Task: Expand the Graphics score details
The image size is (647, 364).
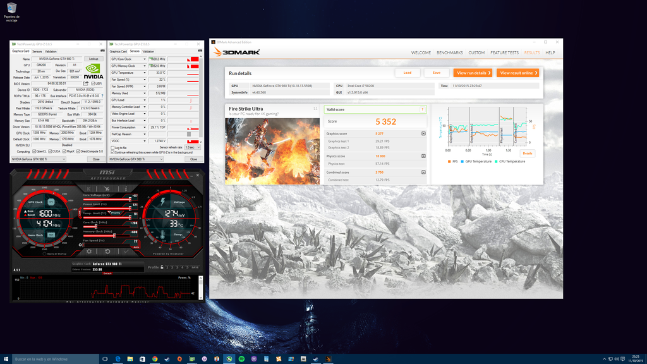Action: coord(423,134)
